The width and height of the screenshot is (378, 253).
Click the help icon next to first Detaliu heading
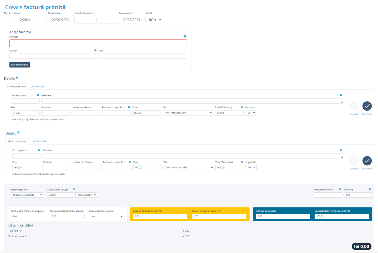17,78
